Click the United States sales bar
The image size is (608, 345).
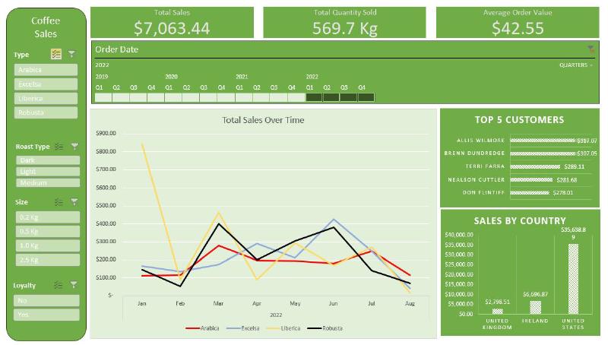click(x=572, y=278)
